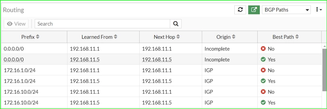Click Next Hop 192.168.11.1 in first 0.0.0.0/0 row
This screenshot has width=327, height=109.
[x=157, y=49]
